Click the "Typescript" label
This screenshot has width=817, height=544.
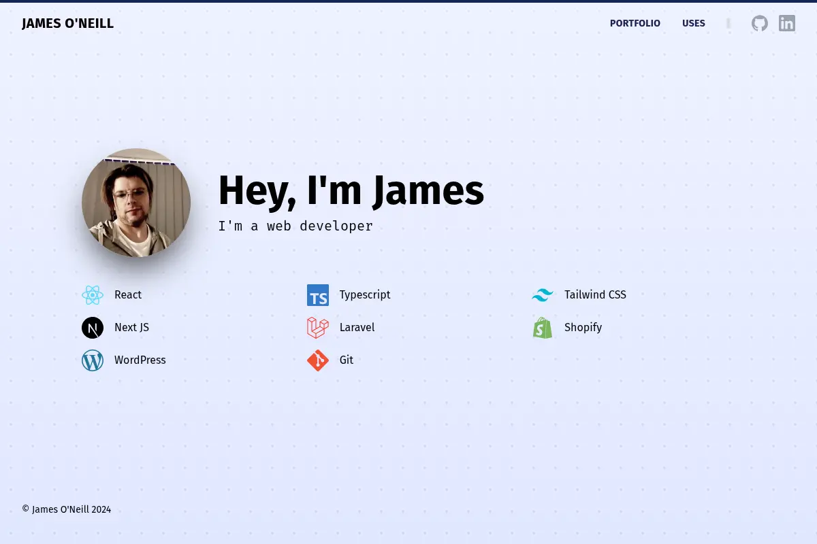pos(365,294)
